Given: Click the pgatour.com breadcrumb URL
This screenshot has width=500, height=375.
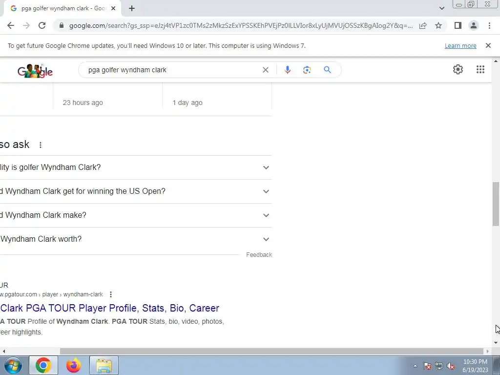Looking at the screenshot, I should pyautogui.click(x=51, y=294).
